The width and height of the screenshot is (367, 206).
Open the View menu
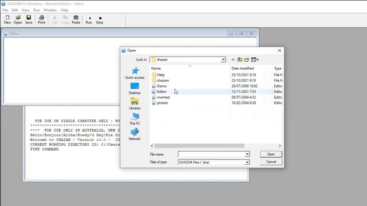coord(25,10)
